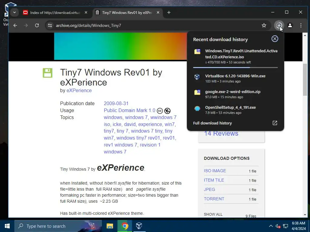This screenshot has width=310, height=232.
Task: Bookmark this page with star icon
Action: pyautogui.click(x=264, y=25)
